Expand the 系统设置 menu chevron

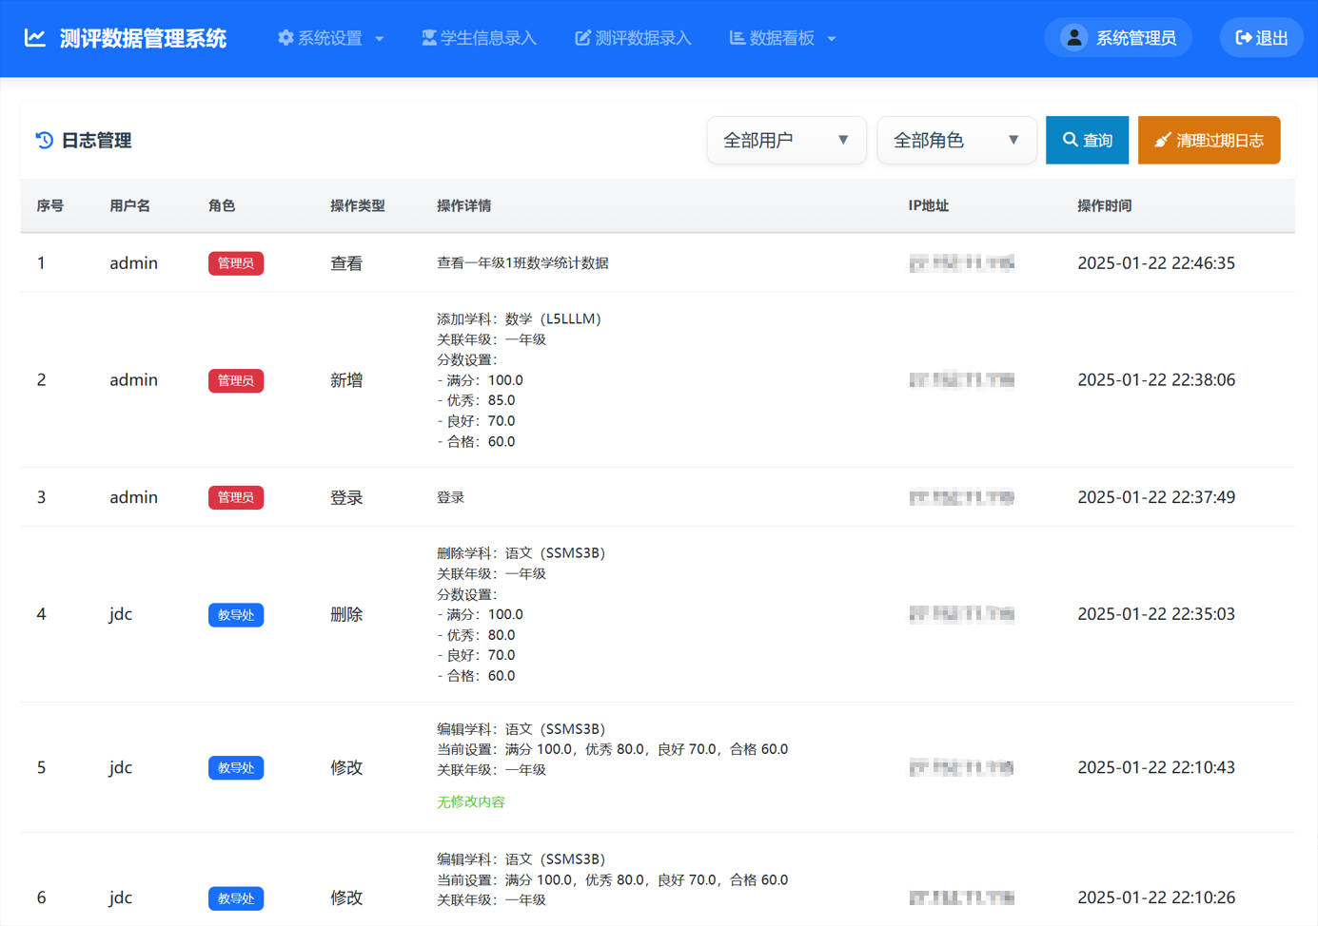(380, 39)
